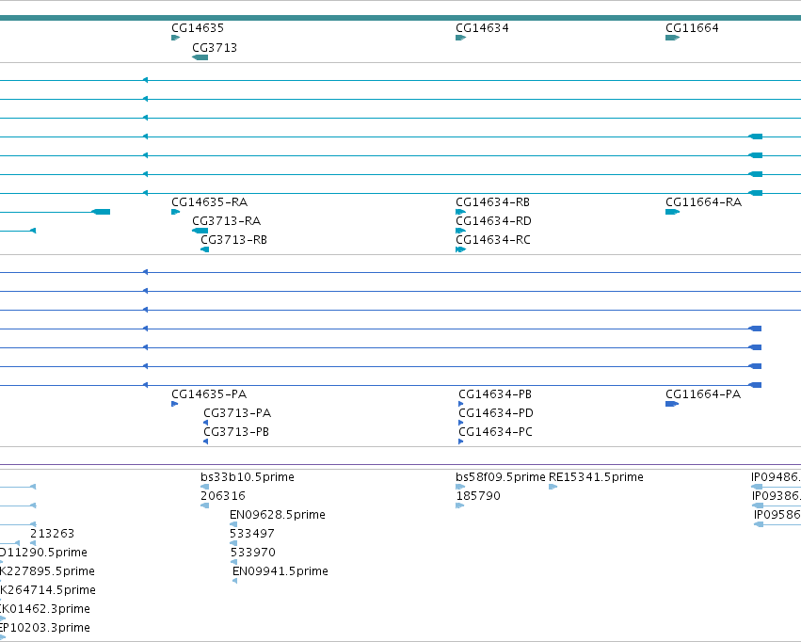801x642 pixels.
Task: Click the CG11664-PA label
Action: (703, 394)
